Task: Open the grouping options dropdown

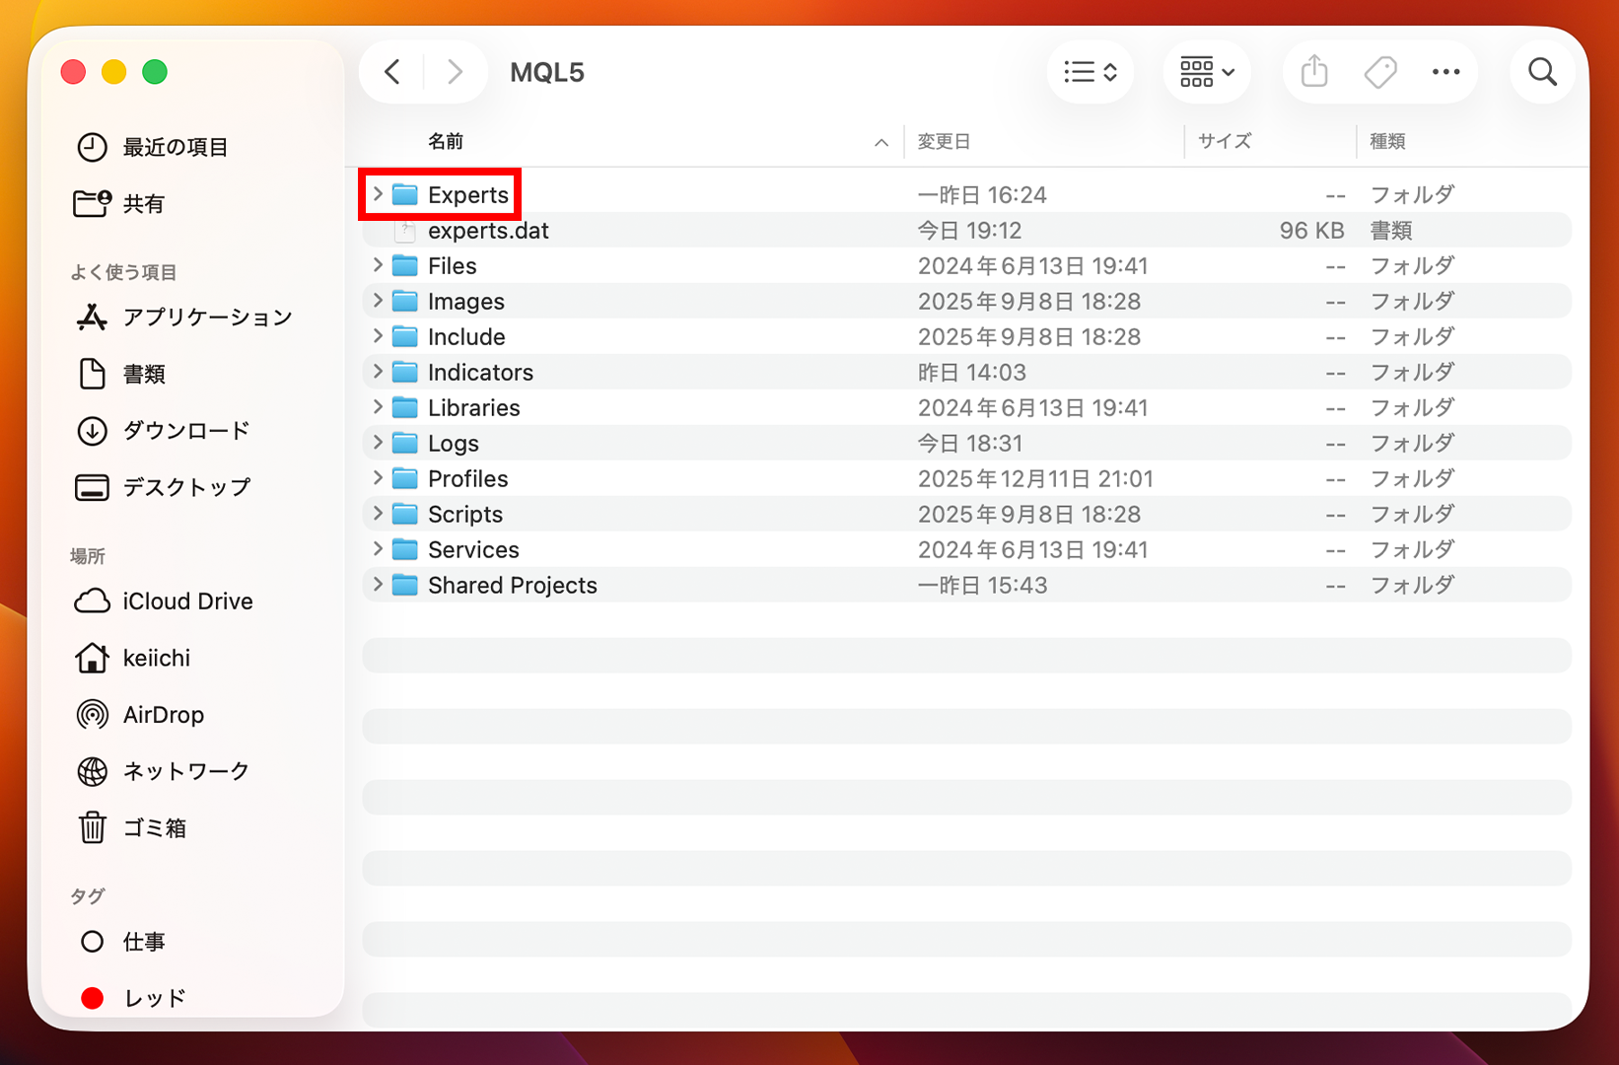Action: [1207, 72]
